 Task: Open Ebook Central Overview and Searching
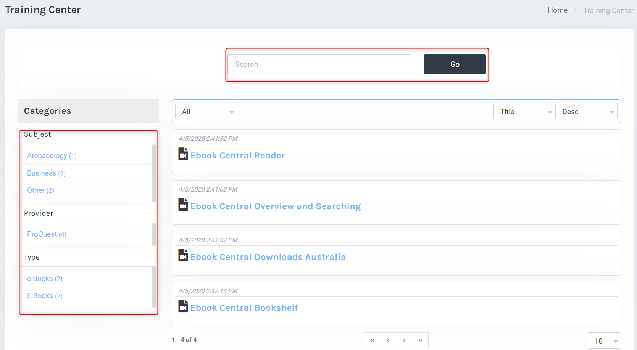pos(276,206)
